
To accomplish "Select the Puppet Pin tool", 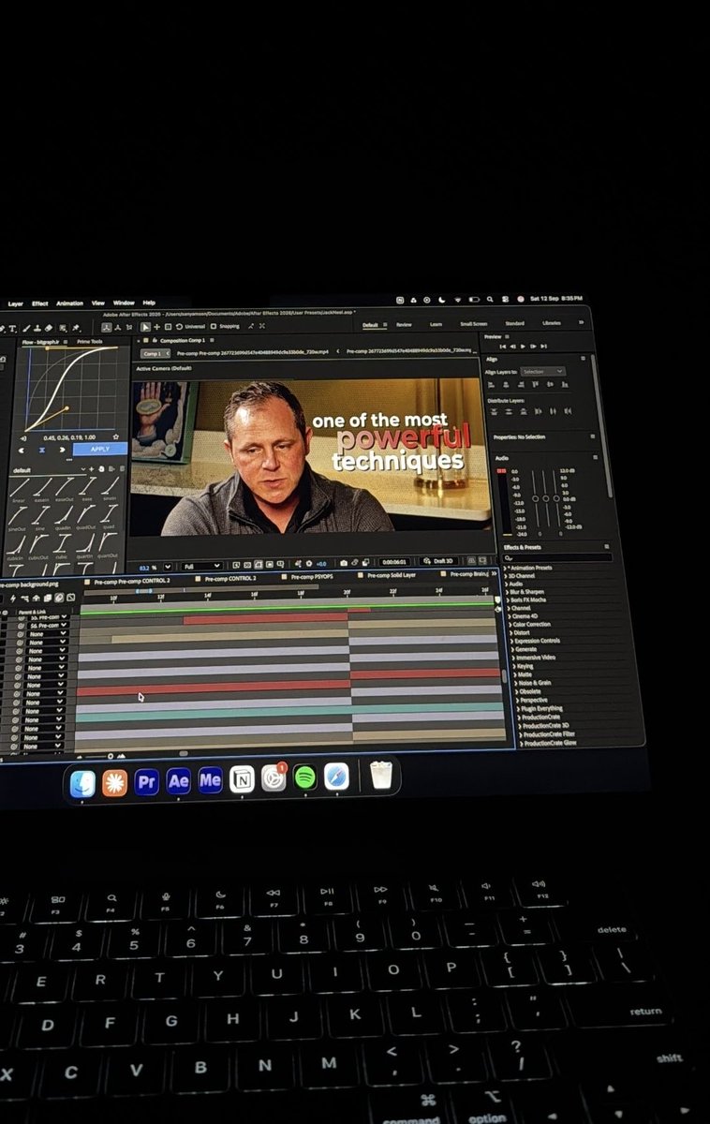I will pyautogui.click(x=75, y=328).
